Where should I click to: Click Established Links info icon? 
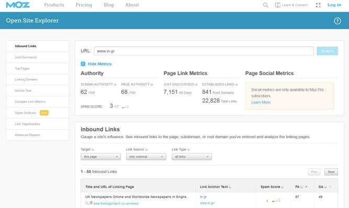pos(237,84)
